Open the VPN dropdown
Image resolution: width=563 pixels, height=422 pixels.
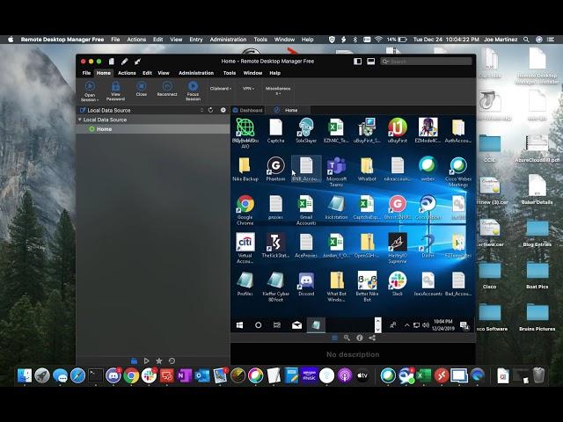point(248,88)
